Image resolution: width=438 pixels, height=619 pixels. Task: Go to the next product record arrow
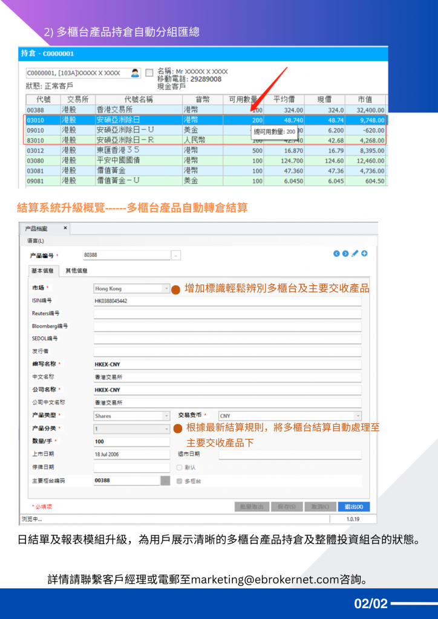345,253
